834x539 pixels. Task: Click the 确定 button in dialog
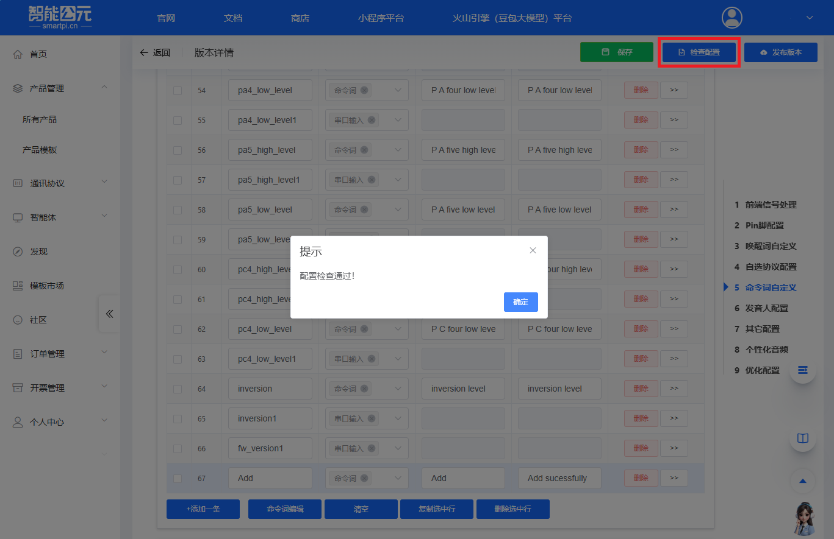520,302
